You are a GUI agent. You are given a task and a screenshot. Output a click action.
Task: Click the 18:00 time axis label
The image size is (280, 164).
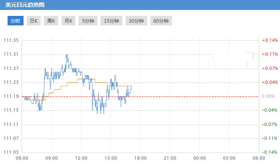click(x=140, y=158)
